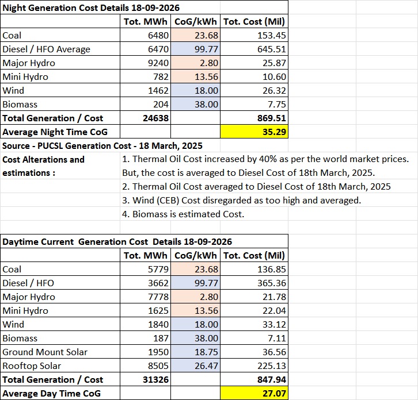Click daytime total generation 31326
The width and height of the screenshot is (418, 400).
point(145,380)
